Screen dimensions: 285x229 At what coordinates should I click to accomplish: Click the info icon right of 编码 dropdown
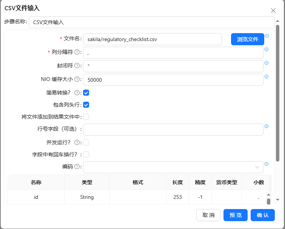(x=267, y=164)
